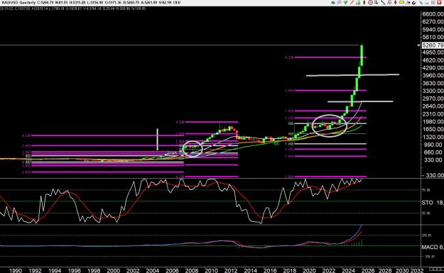Click the 3300.00 price axis label

pos(433,91)
